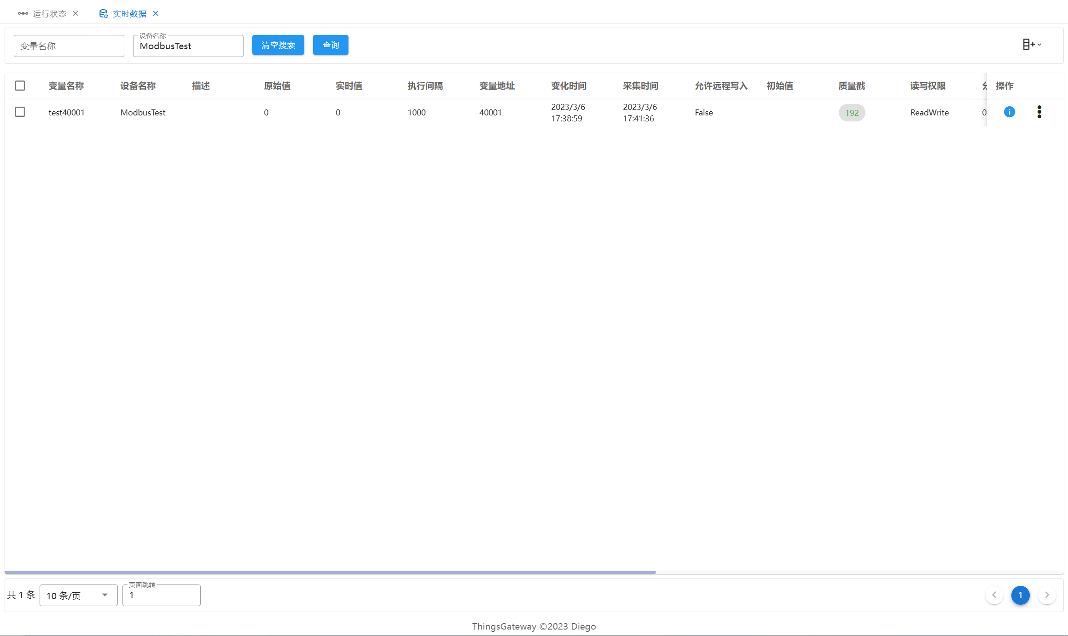Viewport: 1068px width, 636px height.
Task: Open the three-dot row actions menu
Action: [1039, 112]
